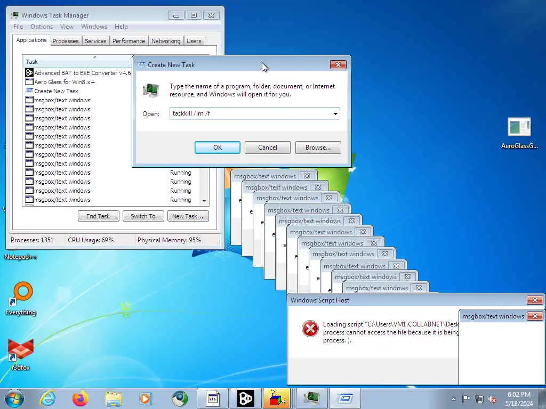
Task: Show hidden tray icons arrow
Action: click(453, 399)
